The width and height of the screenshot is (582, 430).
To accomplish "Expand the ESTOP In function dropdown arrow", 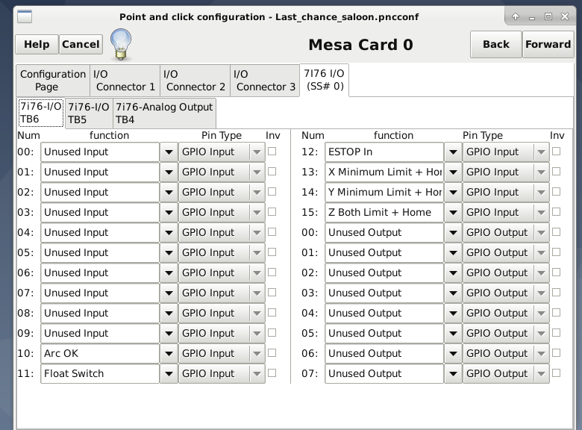I will click(x=452, y=152).
